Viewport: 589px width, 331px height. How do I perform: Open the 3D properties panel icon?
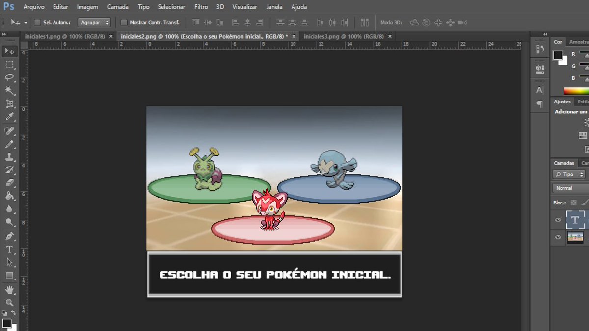[x=540, y=69]
